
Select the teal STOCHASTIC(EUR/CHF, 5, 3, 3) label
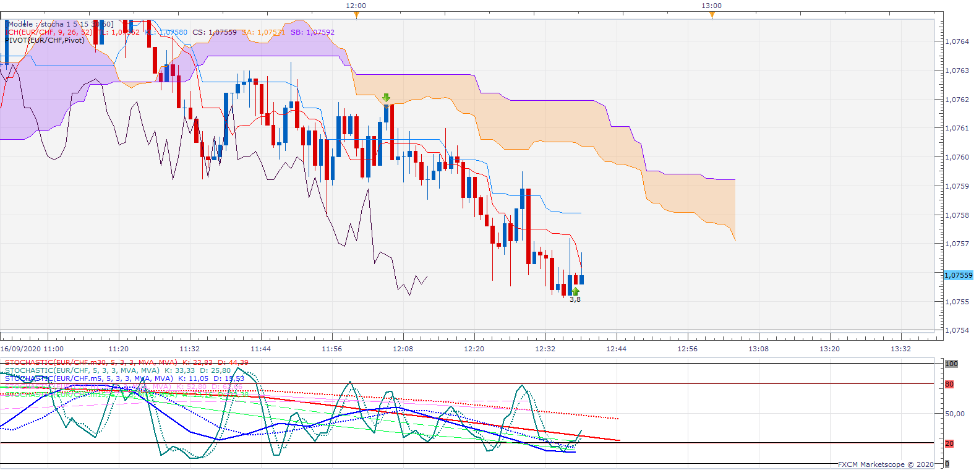(x=118, y=370)
